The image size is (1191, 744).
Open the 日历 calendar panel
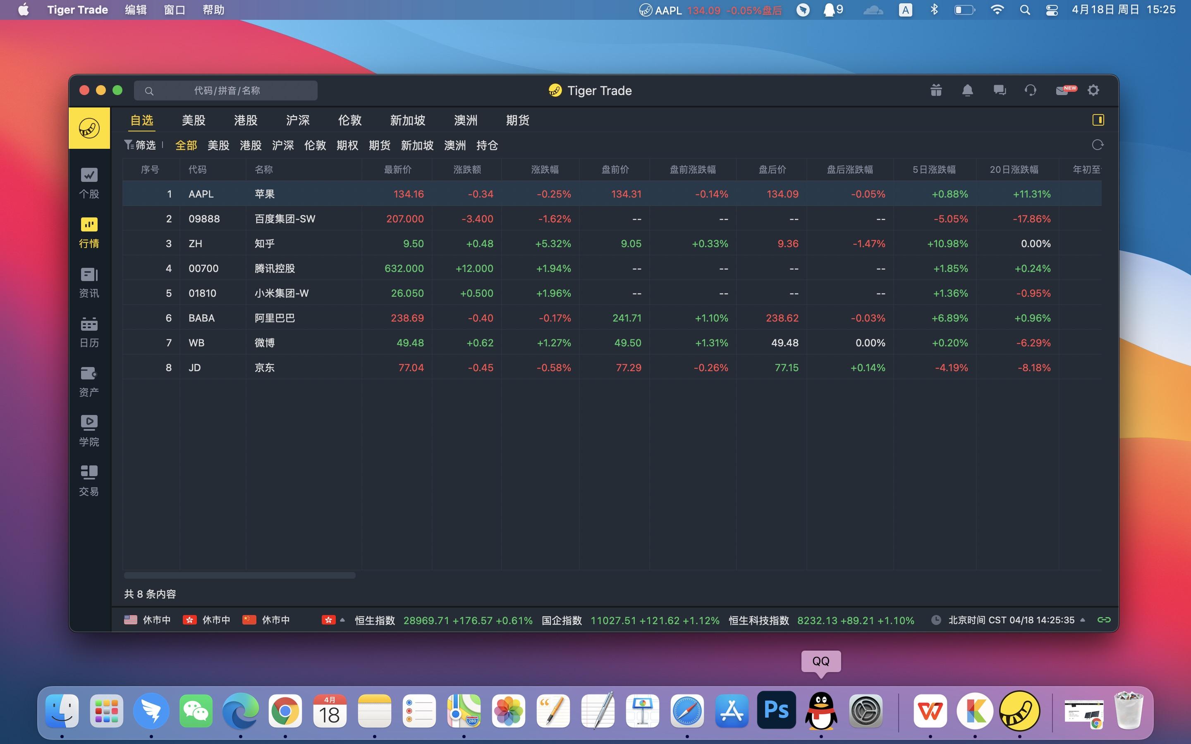88,331
